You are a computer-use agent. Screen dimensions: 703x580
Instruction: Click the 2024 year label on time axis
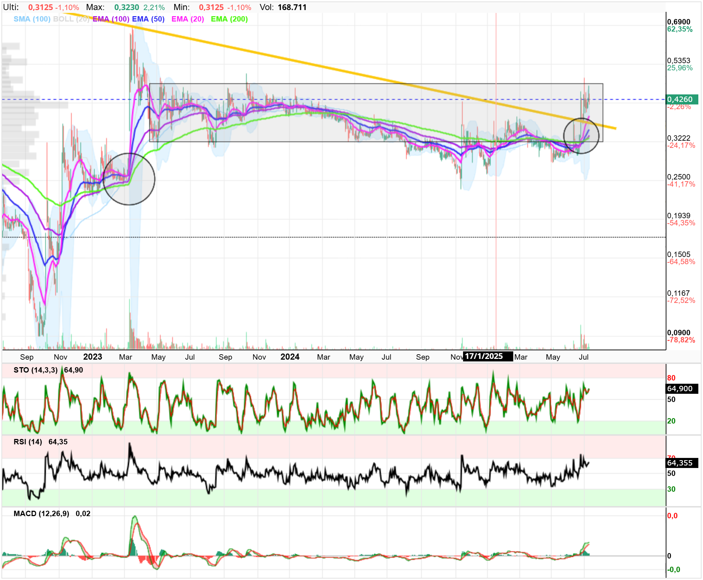(x=290, y=357)
